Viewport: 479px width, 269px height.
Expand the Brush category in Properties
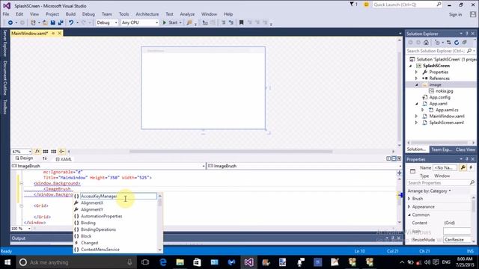(409, 199)
